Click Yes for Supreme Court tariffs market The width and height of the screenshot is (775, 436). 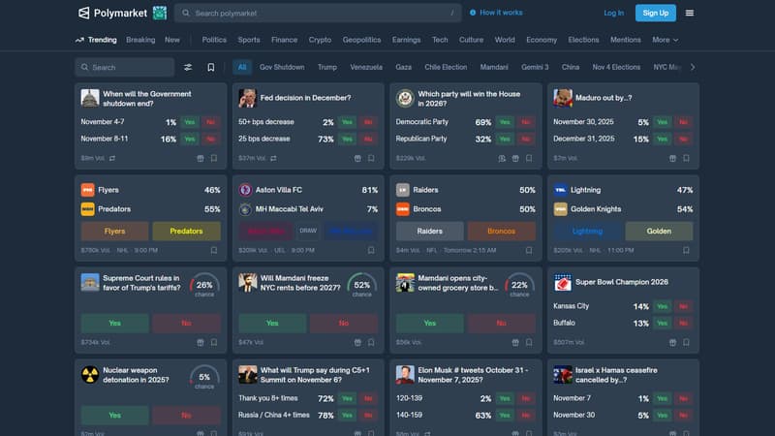point(114,323)
